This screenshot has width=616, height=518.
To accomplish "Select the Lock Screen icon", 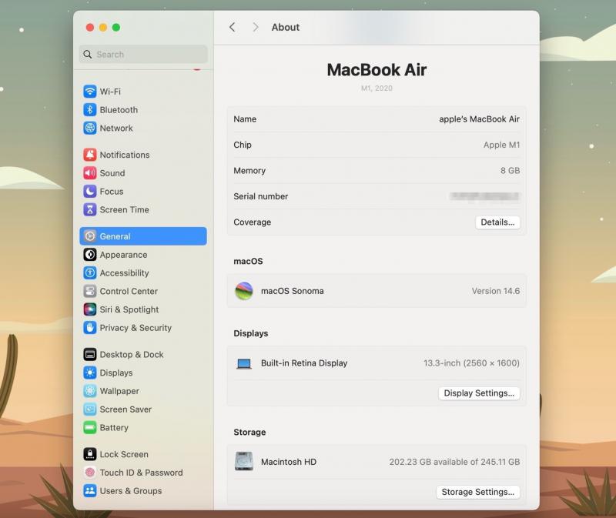I will point(89,454).
